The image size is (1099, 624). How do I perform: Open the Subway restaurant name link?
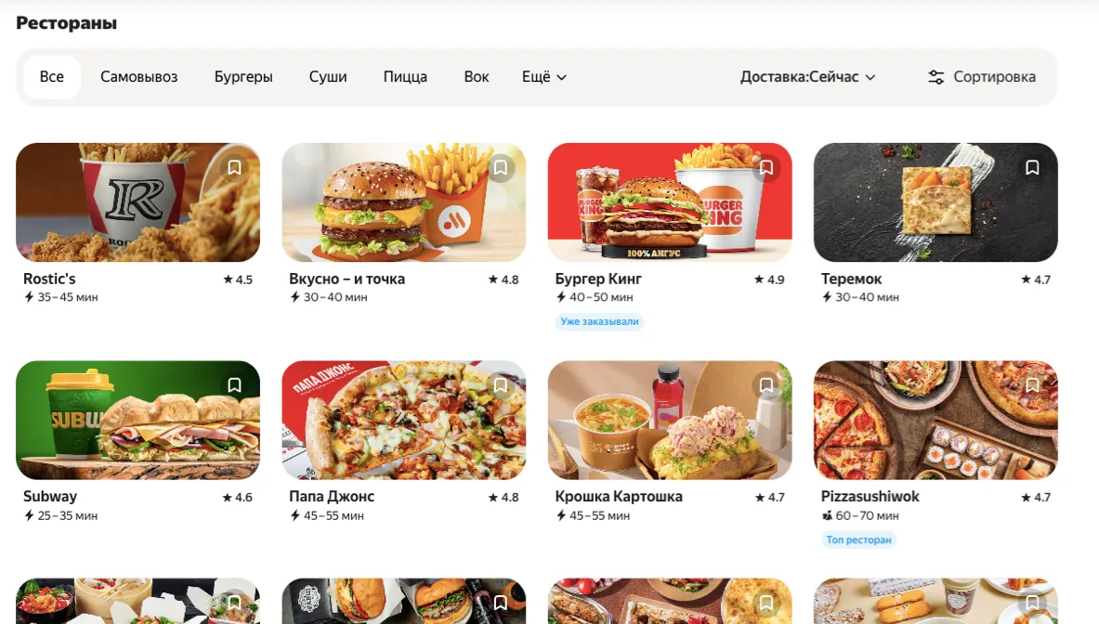(50, 497)
